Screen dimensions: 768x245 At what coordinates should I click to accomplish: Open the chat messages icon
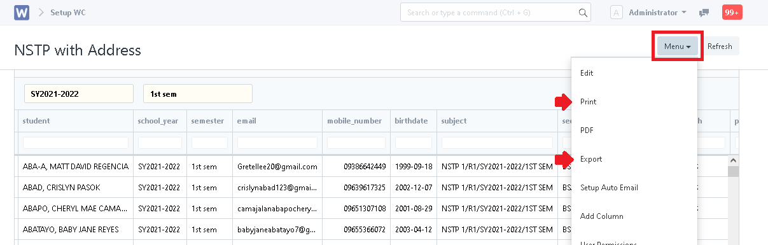[704, 12]
